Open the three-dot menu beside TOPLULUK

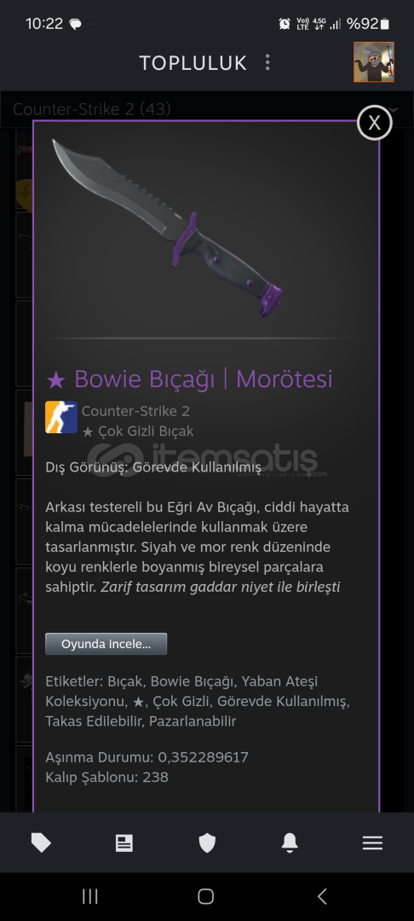tap(267, 63)
